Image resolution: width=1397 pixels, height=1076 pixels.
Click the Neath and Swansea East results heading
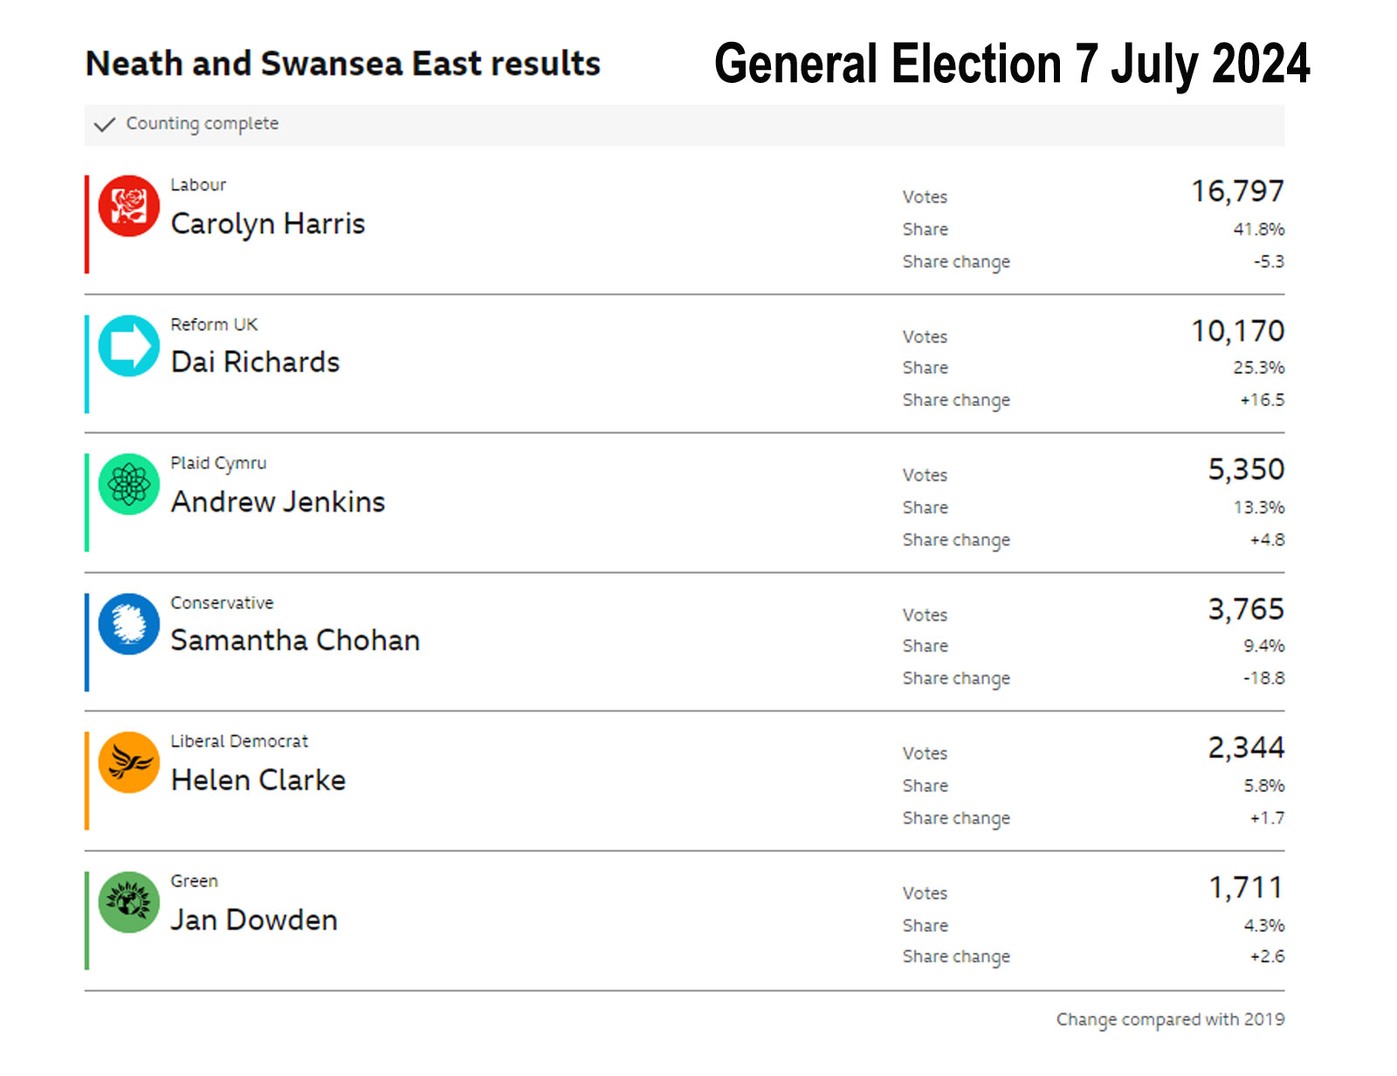pyautogui.click(x=343, y=64)
